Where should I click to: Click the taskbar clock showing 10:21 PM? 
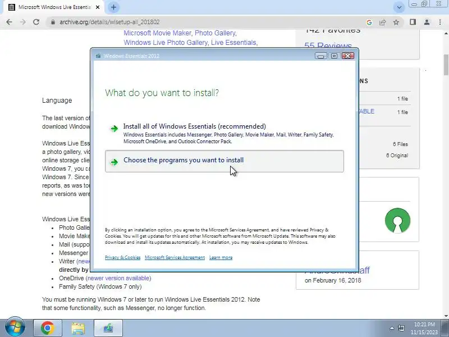[425, 328]
